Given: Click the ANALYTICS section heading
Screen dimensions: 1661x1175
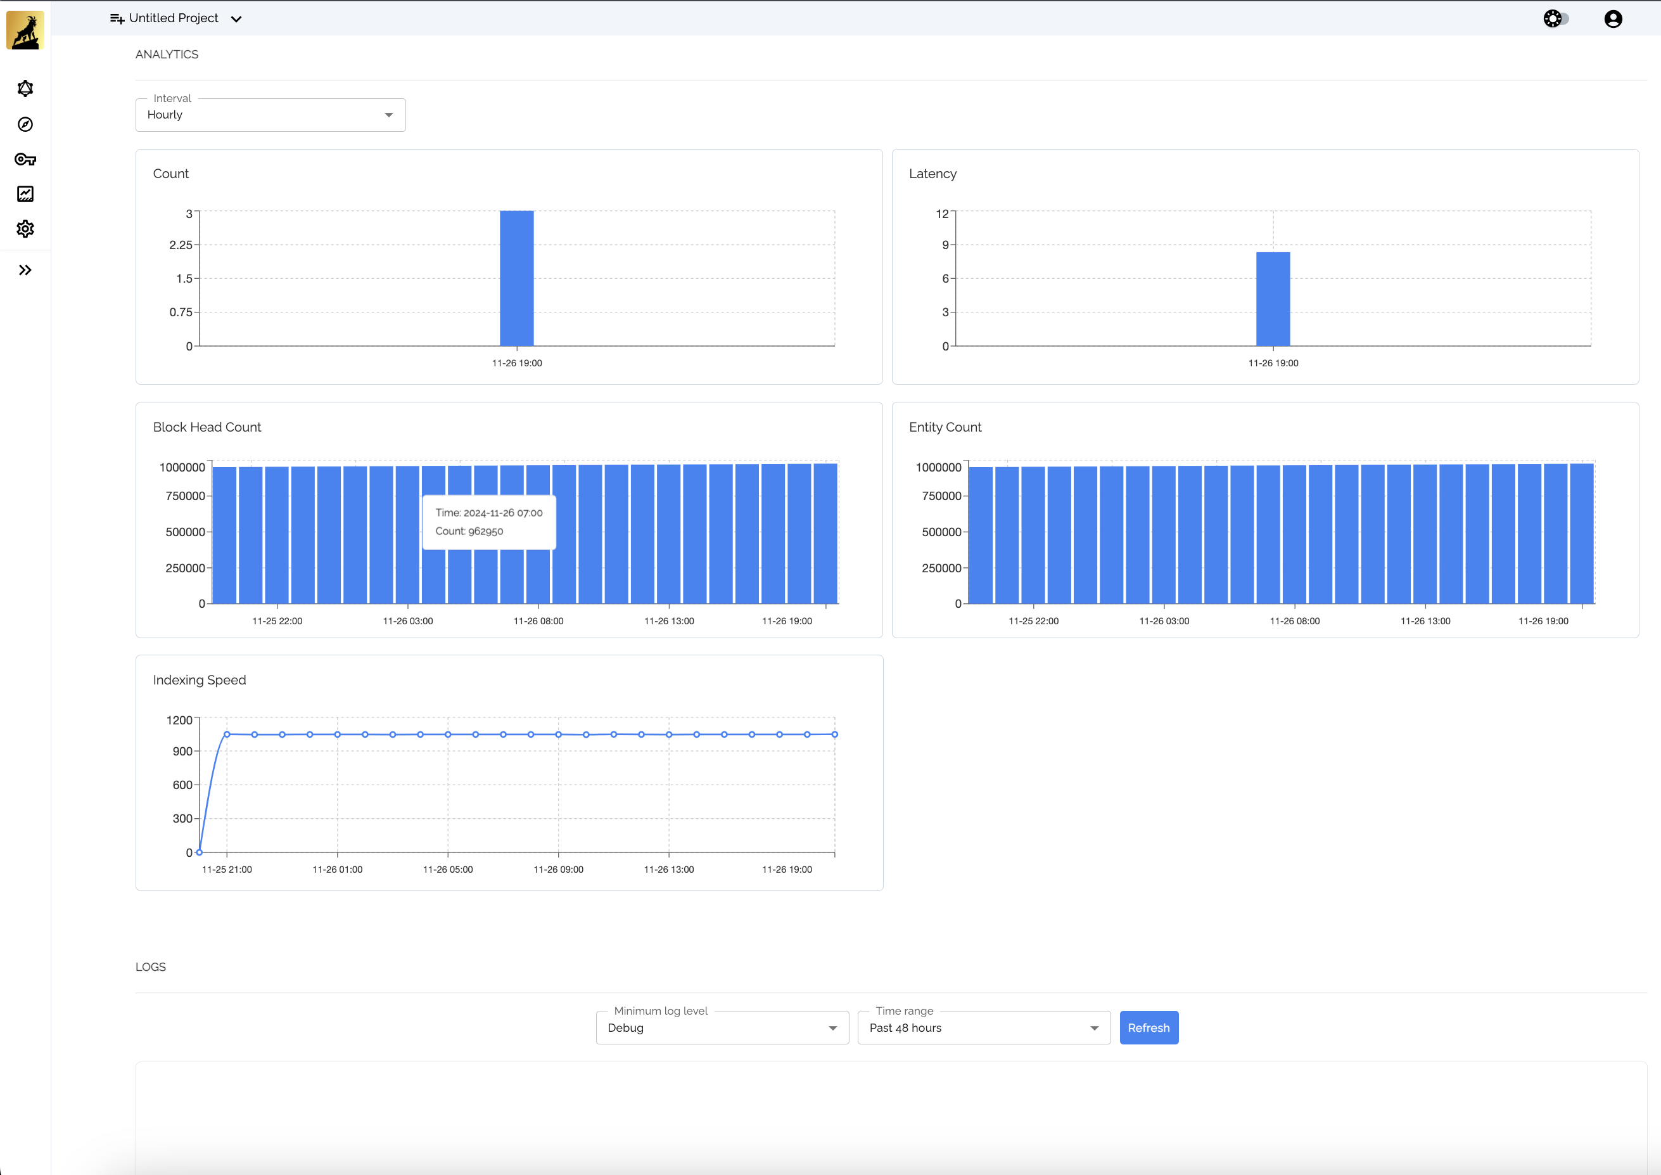Looking at the screenshot, I should coord(167,55).
